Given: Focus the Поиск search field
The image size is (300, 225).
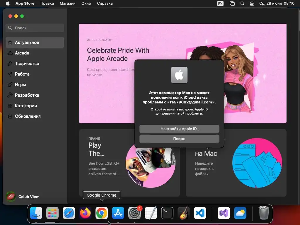Looking at the screenshot, I should tap(35, 28).
